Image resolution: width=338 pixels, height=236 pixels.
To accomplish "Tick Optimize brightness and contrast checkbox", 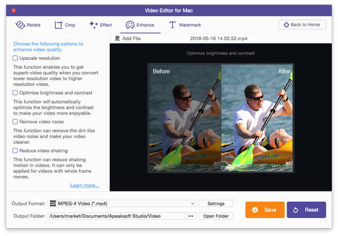I will click(15, 93).
